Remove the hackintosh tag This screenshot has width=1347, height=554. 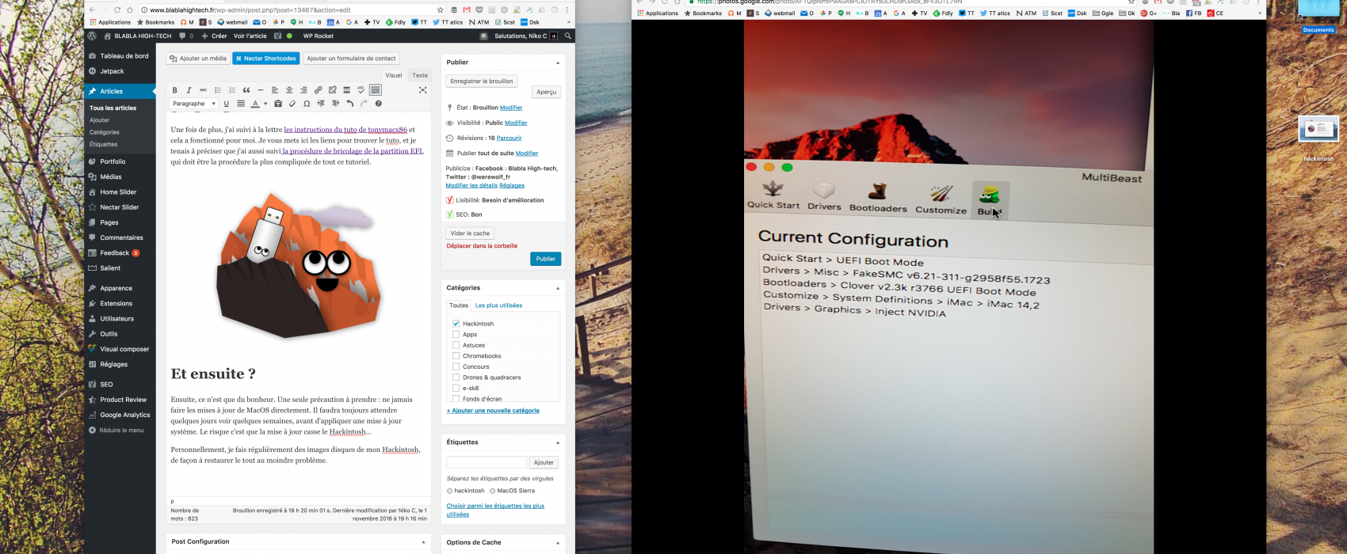[x=449, y=491]
